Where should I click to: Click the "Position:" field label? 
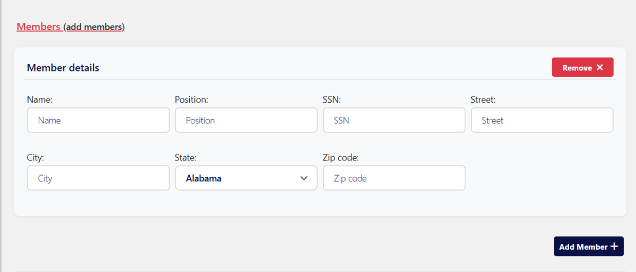tap(191, 99)
